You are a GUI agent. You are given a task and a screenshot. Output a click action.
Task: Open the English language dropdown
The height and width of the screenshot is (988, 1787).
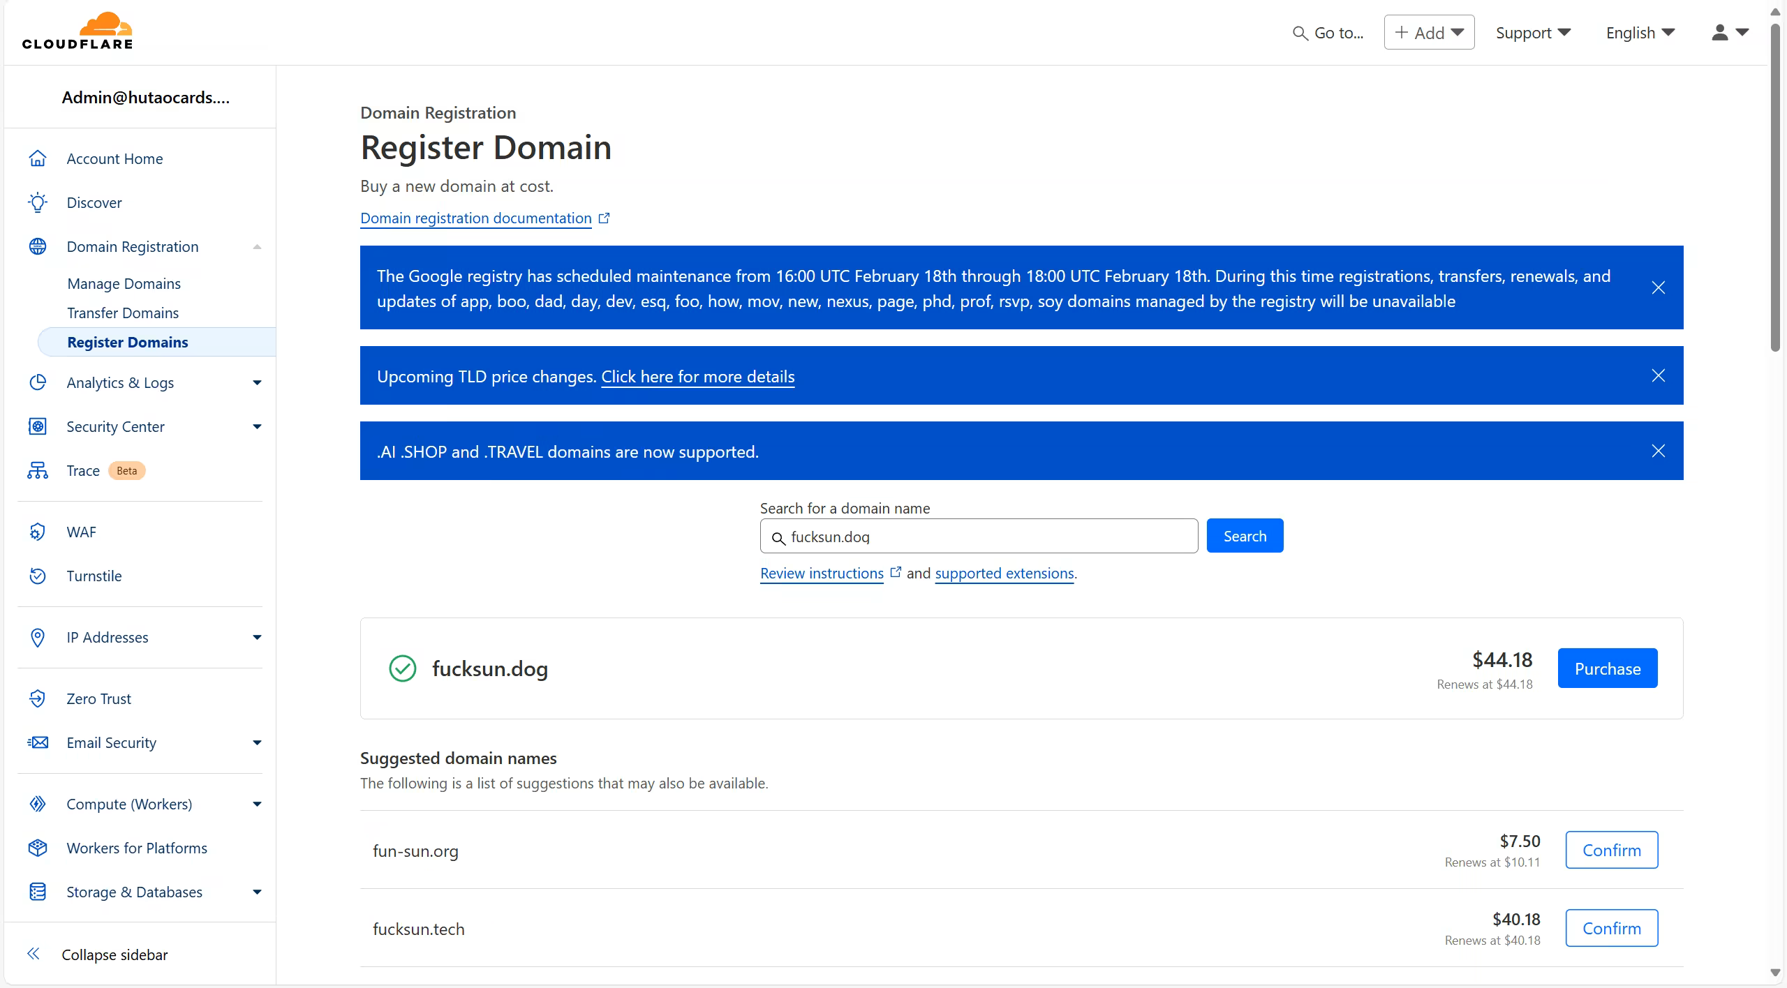click(x=1640, y=33)
